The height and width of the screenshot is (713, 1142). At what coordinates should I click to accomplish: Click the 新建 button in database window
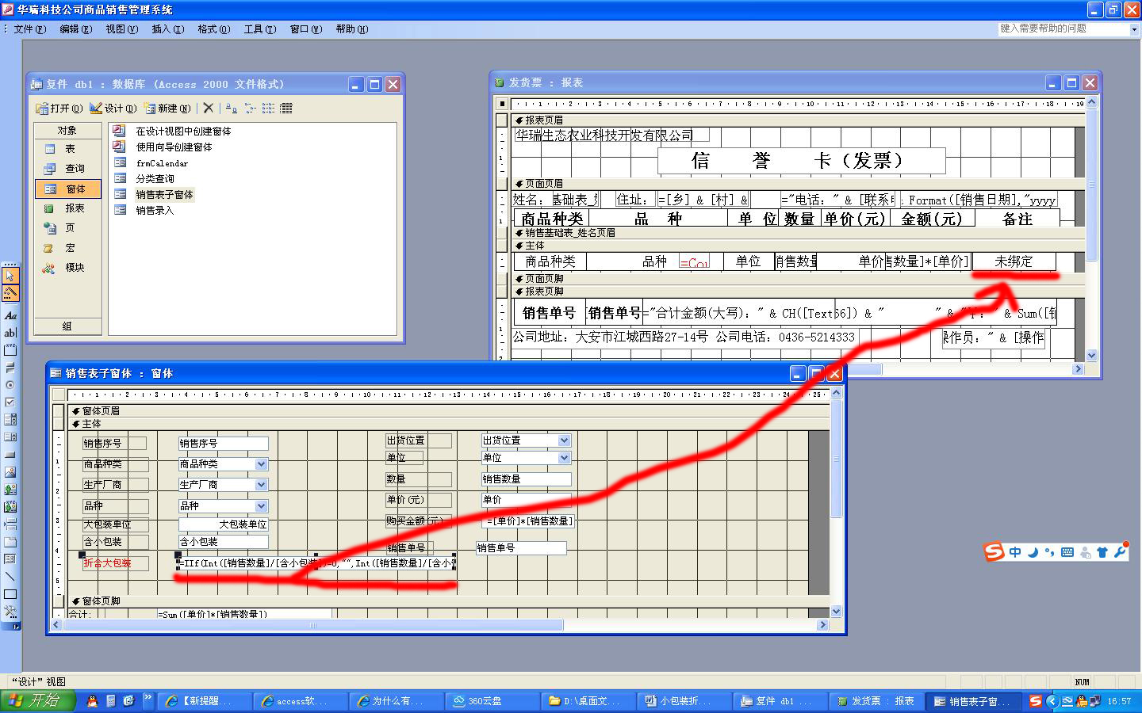[167, 109]
